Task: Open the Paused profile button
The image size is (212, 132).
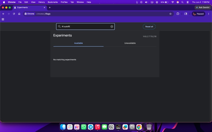Action: pos(198,14)
